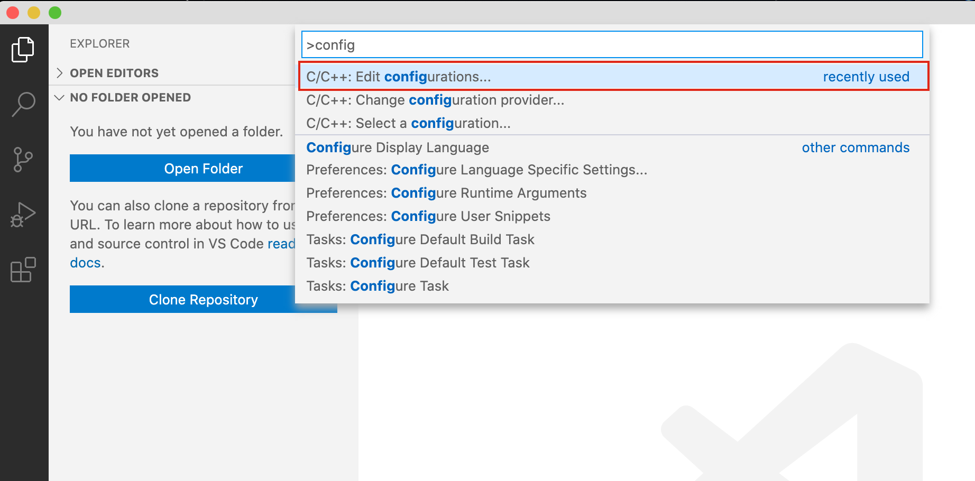This screenshot has height=481, width=975.
Task: Click the red close window button
Action: (13, 13)
